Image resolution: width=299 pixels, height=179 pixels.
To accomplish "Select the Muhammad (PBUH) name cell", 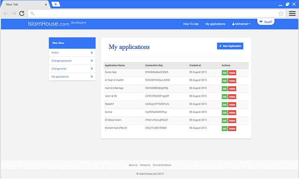I will tap(116, 128).
